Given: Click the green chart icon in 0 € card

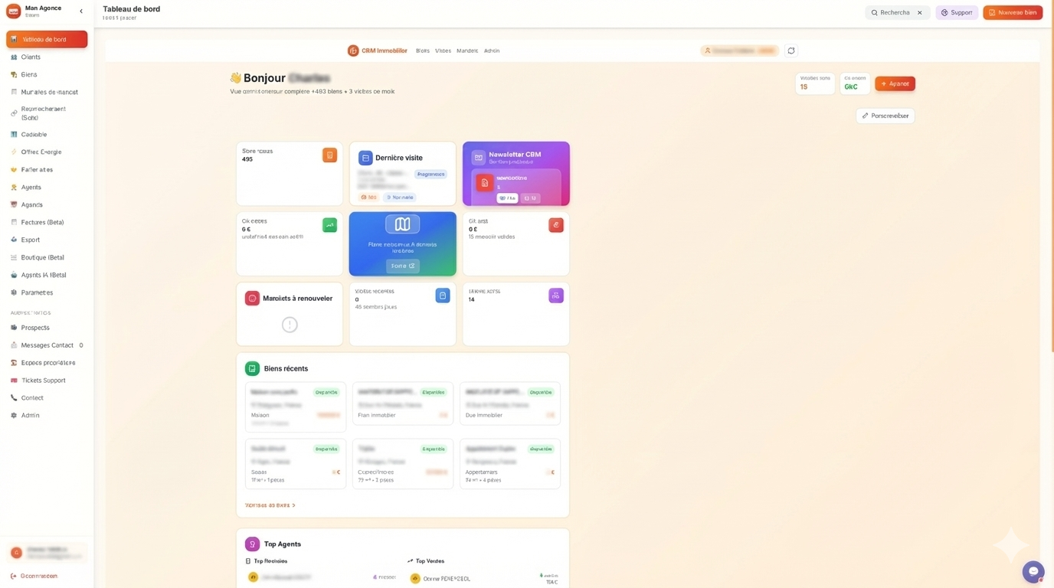Looking at the screenshot, I should pos(329,225).
